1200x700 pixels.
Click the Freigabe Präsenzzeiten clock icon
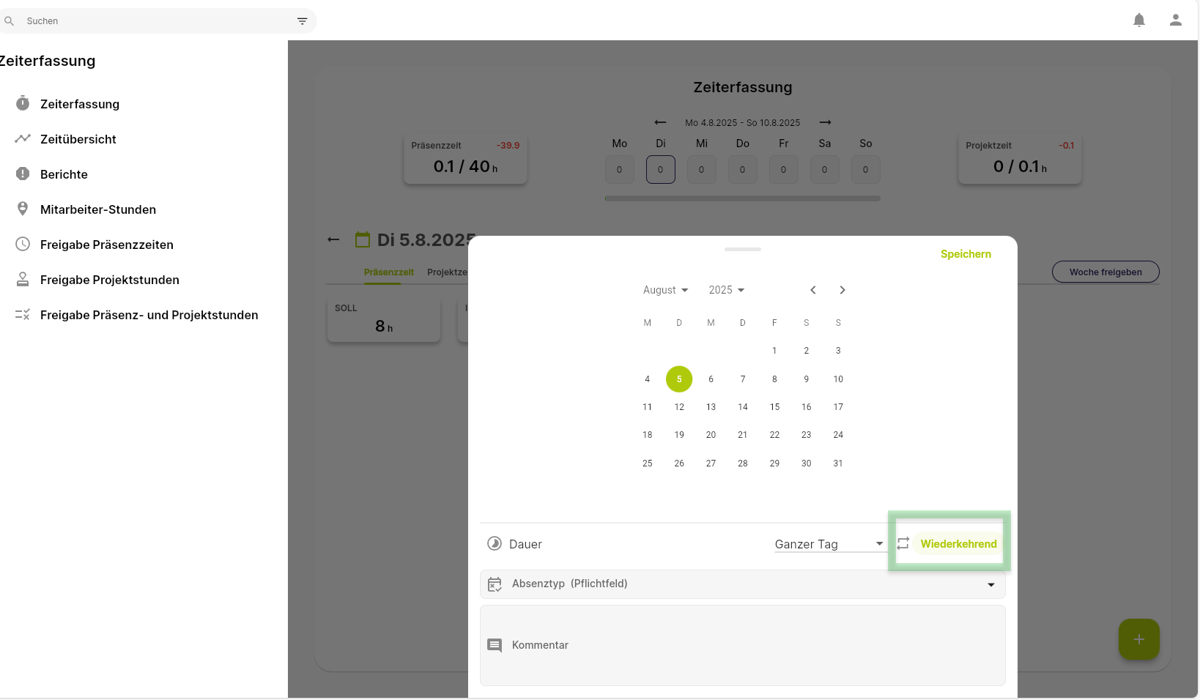coord(23,244)
